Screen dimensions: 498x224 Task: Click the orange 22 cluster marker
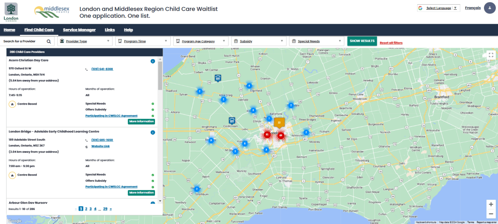click(279, 122)
